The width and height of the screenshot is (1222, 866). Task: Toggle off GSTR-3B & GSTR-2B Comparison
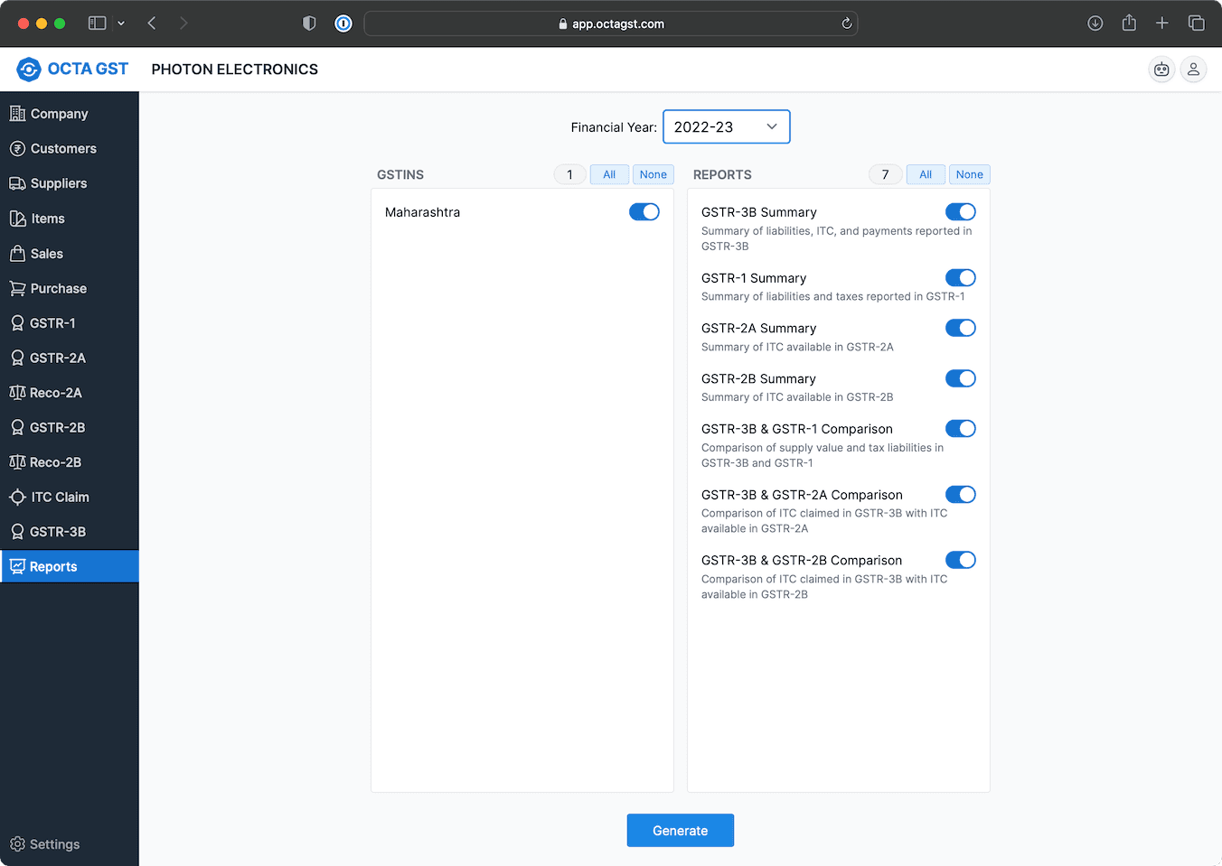(960, 561)
